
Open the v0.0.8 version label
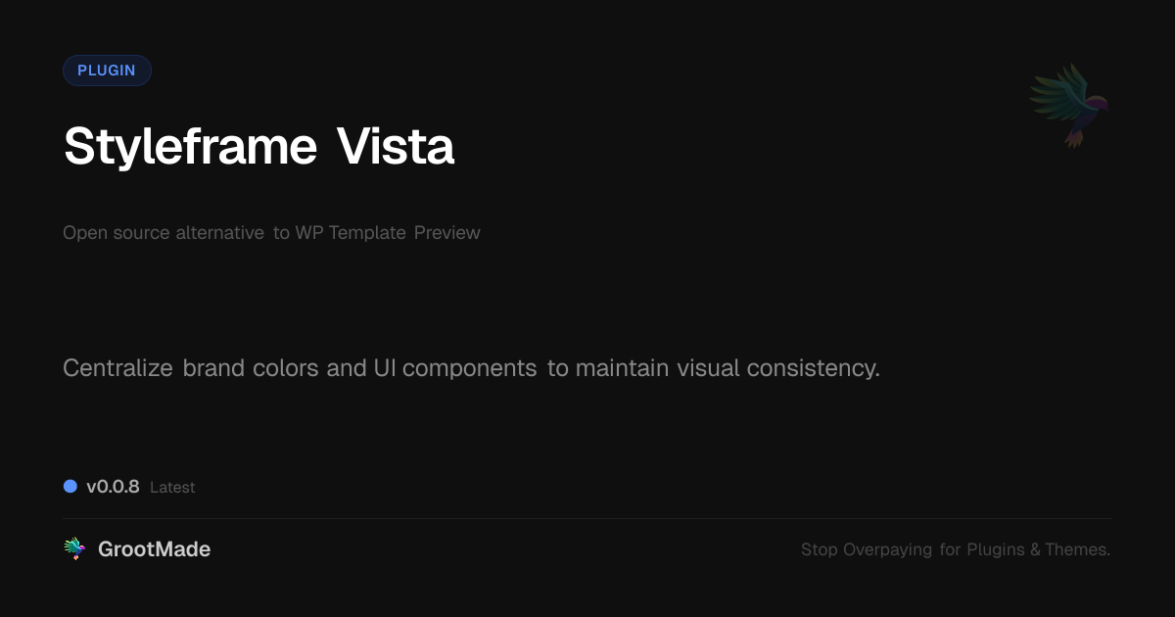pos(113,487)
